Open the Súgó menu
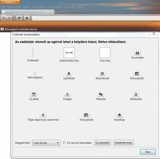 [x=80, y=7]
